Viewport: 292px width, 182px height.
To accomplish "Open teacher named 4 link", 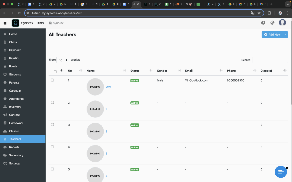I will 106,176.
